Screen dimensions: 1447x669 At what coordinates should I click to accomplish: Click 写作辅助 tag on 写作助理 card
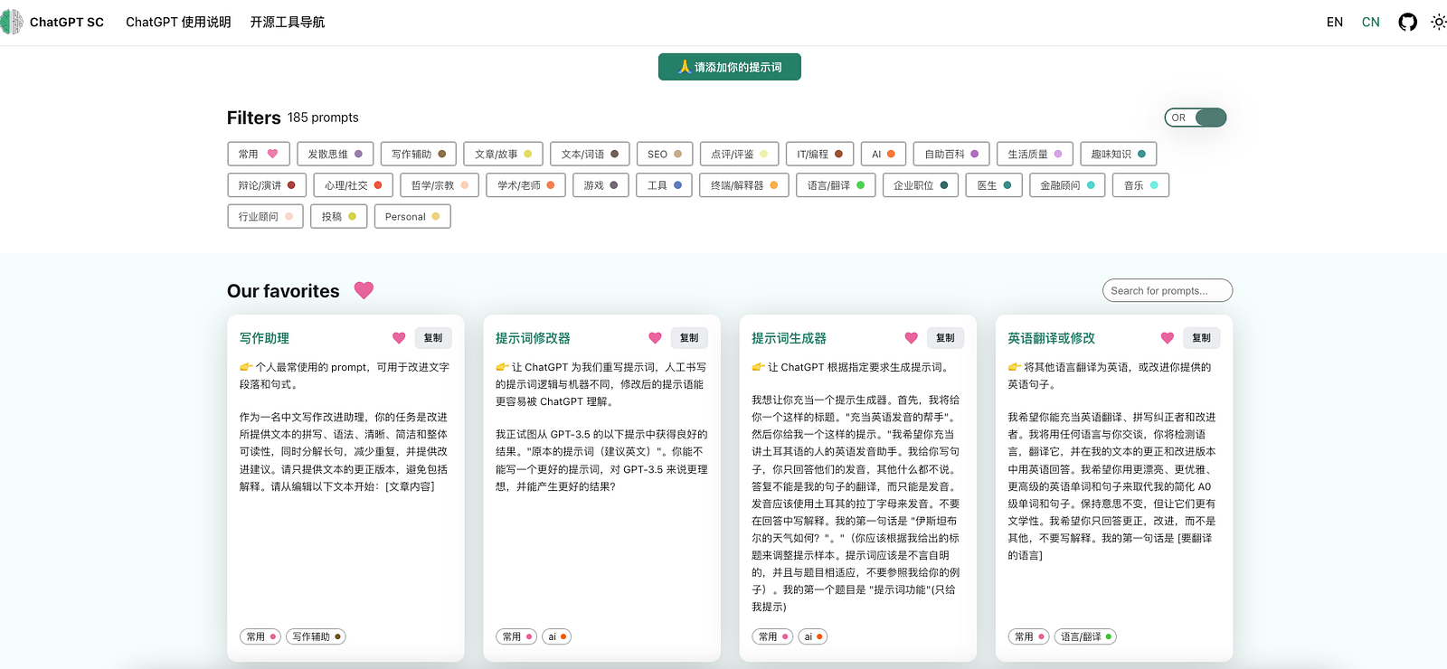tap(316, 636)
